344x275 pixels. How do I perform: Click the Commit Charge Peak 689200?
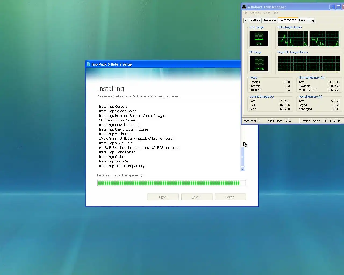tap(285, 109)
